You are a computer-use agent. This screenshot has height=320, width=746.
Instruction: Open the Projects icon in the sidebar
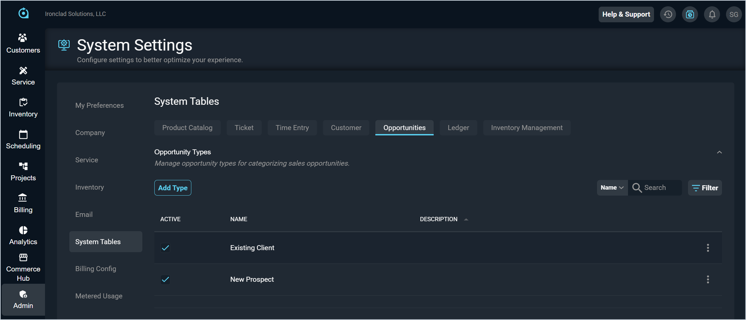pyautogui.click(x=23, y=166)
